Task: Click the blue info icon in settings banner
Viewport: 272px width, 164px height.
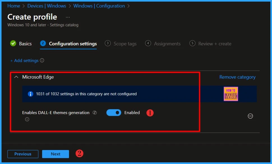Action: (x=31, y=94)
